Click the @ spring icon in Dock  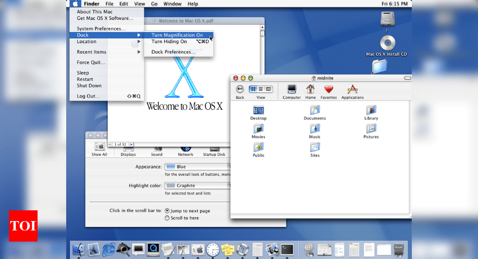coord(309,250)
